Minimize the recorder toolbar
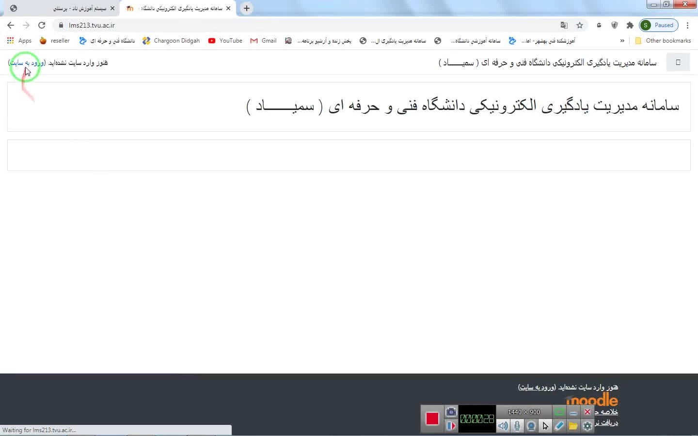Screen dimensions: 698x436 (573, 412)
